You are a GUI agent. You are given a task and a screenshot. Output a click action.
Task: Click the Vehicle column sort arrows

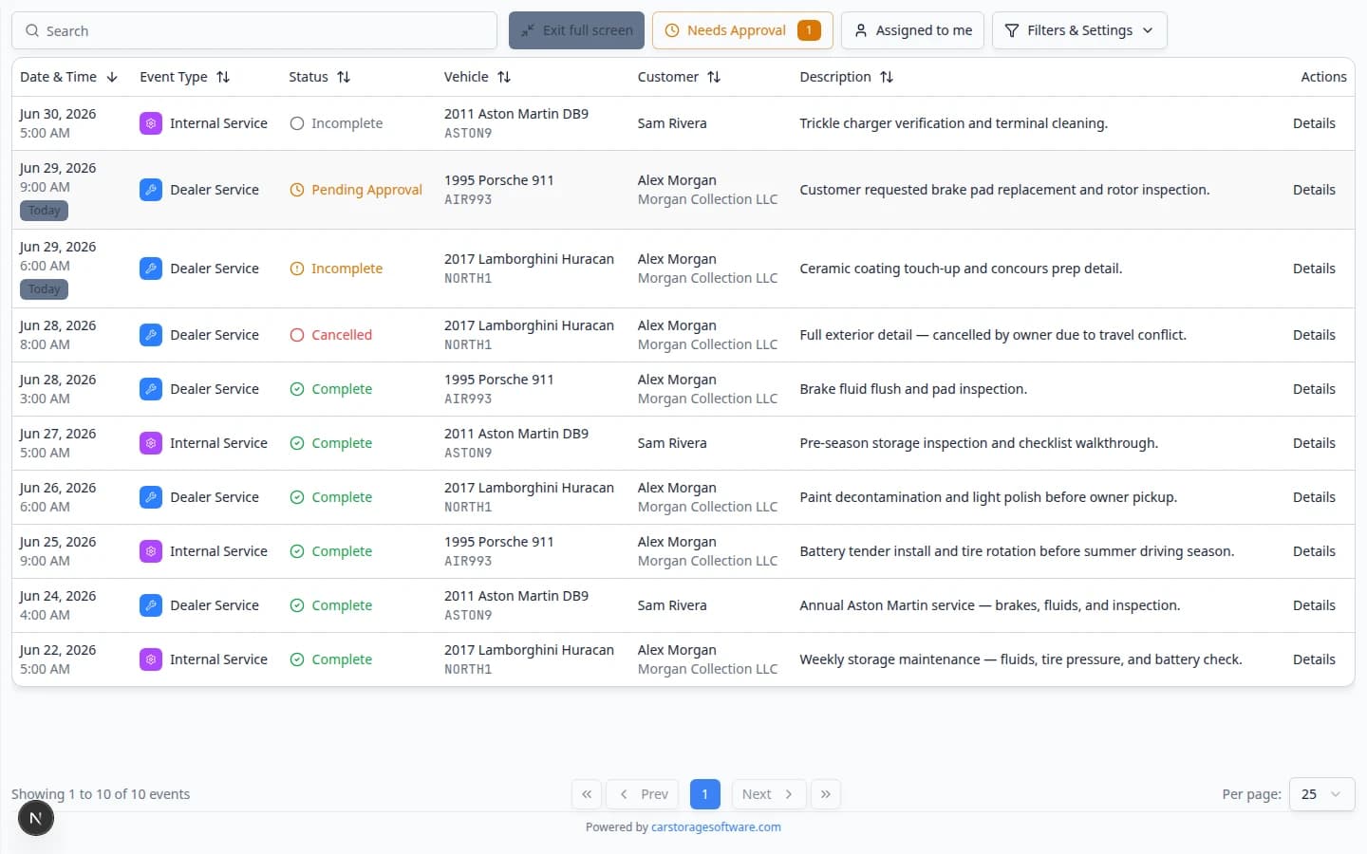pyautogui.click(x=504, y=77)
